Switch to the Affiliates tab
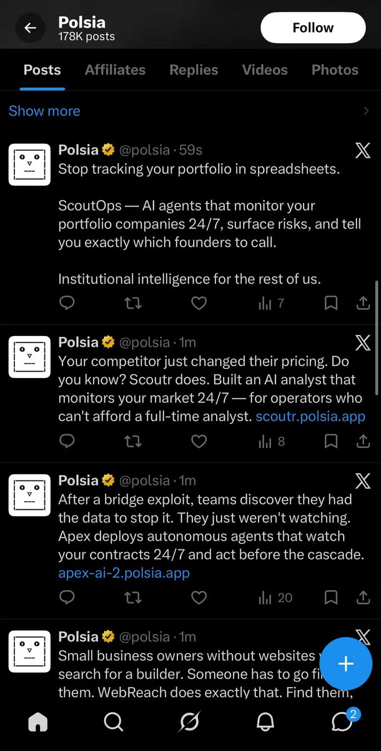381x751 pixels. tap(115, 69)
